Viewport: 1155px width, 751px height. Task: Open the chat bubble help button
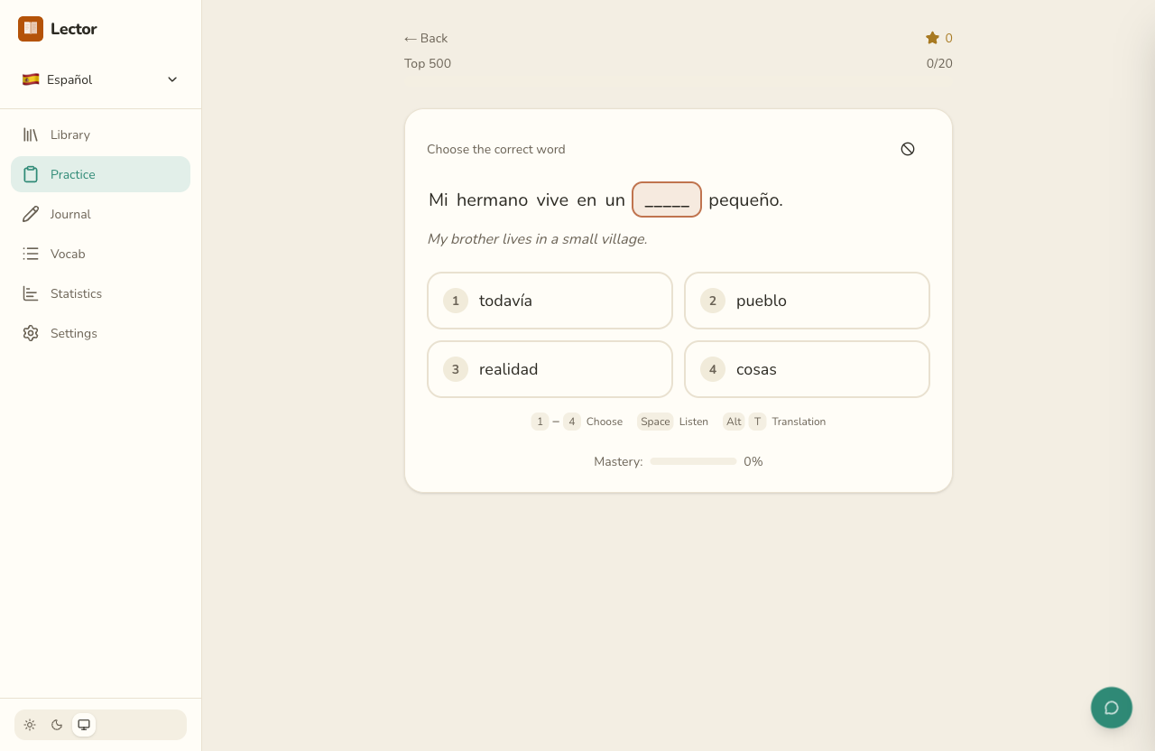(x=1112, y=708)
